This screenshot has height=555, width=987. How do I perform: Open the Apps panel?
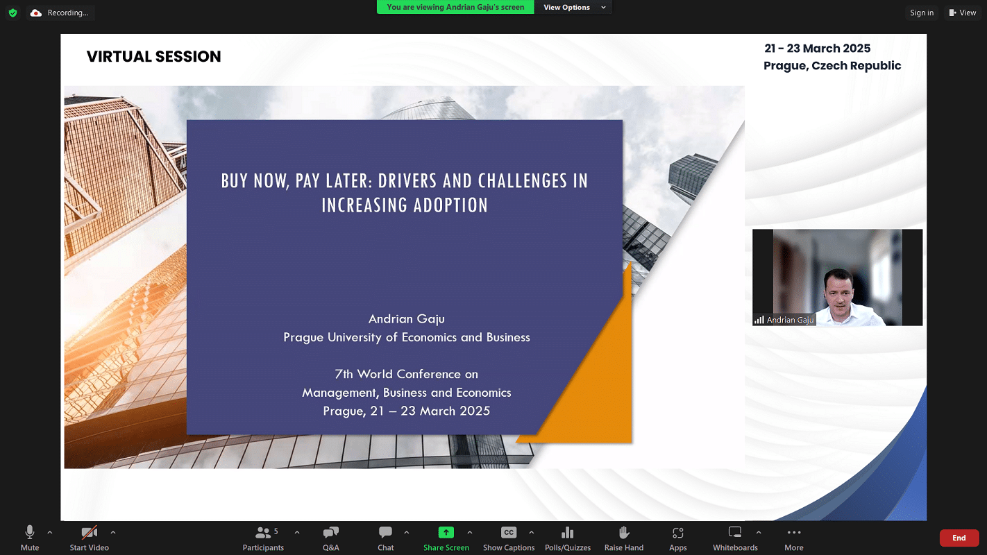(677, 538)
